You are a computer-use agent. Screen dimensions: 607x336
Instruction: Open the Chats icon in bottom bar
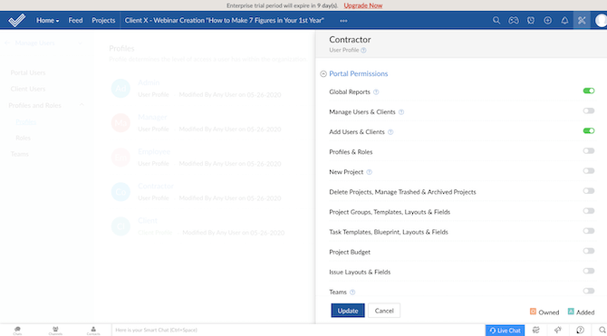17,331
